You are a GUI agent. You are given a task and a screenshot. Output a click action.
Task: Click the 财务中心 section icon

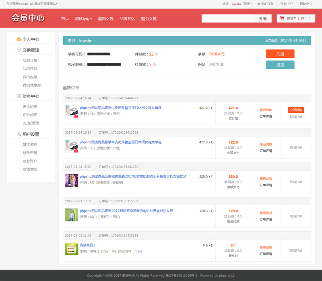pos(19,96)
